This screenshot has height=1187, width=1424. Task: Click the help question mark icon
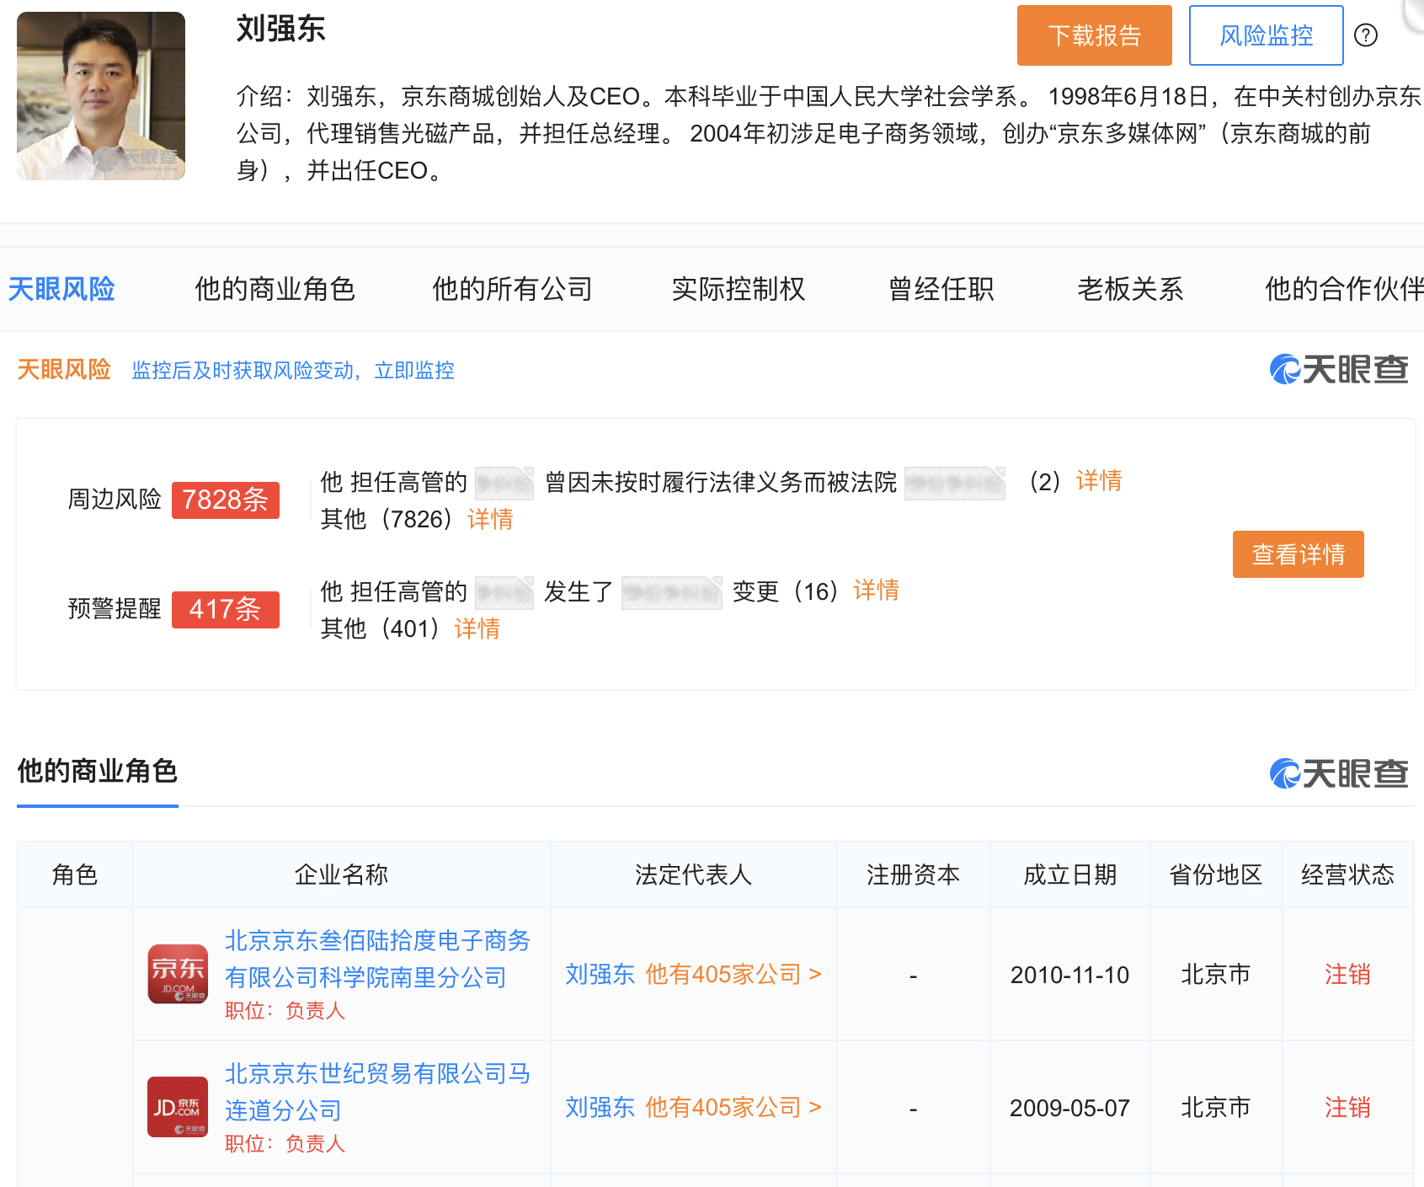pos(1365,35)
